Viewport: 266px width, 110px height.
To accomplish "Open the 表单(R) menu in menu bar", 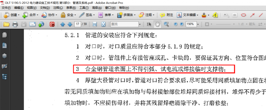I will click(x=71, y=8).
